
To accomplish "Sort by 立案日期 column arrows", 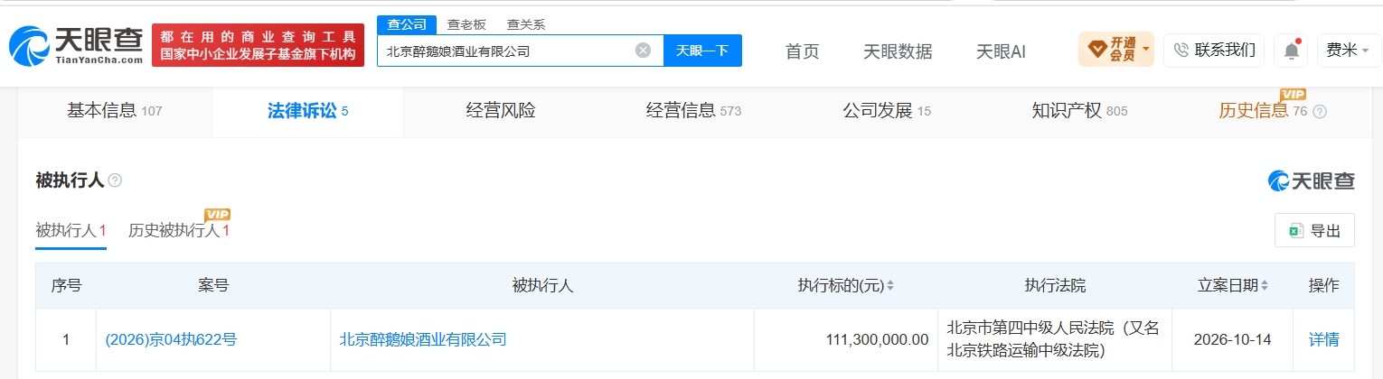I will tap(1264, 286).
